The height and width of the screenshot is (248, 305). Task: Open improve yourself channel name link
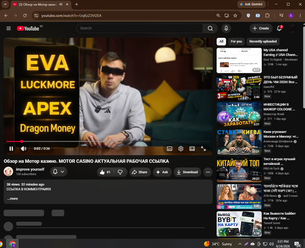click(30, 169)
